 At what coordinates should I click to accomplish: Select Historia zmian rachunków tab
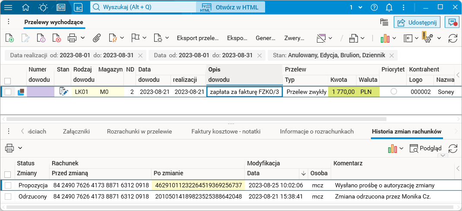point(407,132)
